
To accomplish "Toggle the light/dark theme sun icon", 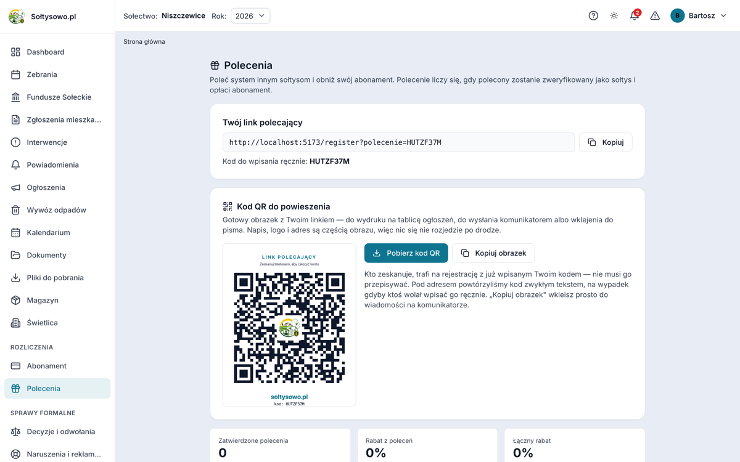I will 614,16.
